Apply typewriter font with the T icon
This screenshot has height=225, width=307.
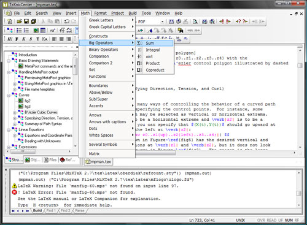pyautogui.click(x=37, y=39)
